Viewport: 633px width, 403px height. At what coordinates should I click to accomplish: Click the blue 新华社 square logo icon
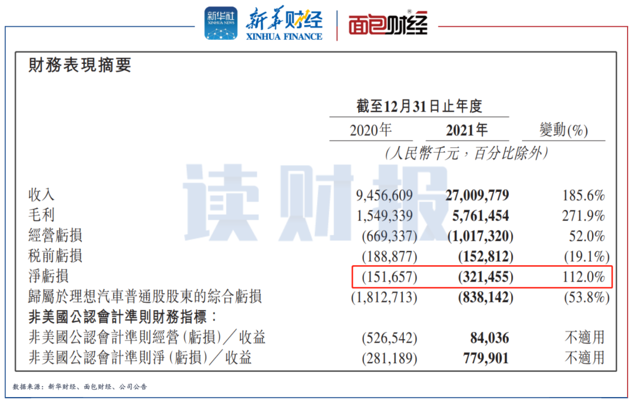(221, 23)
